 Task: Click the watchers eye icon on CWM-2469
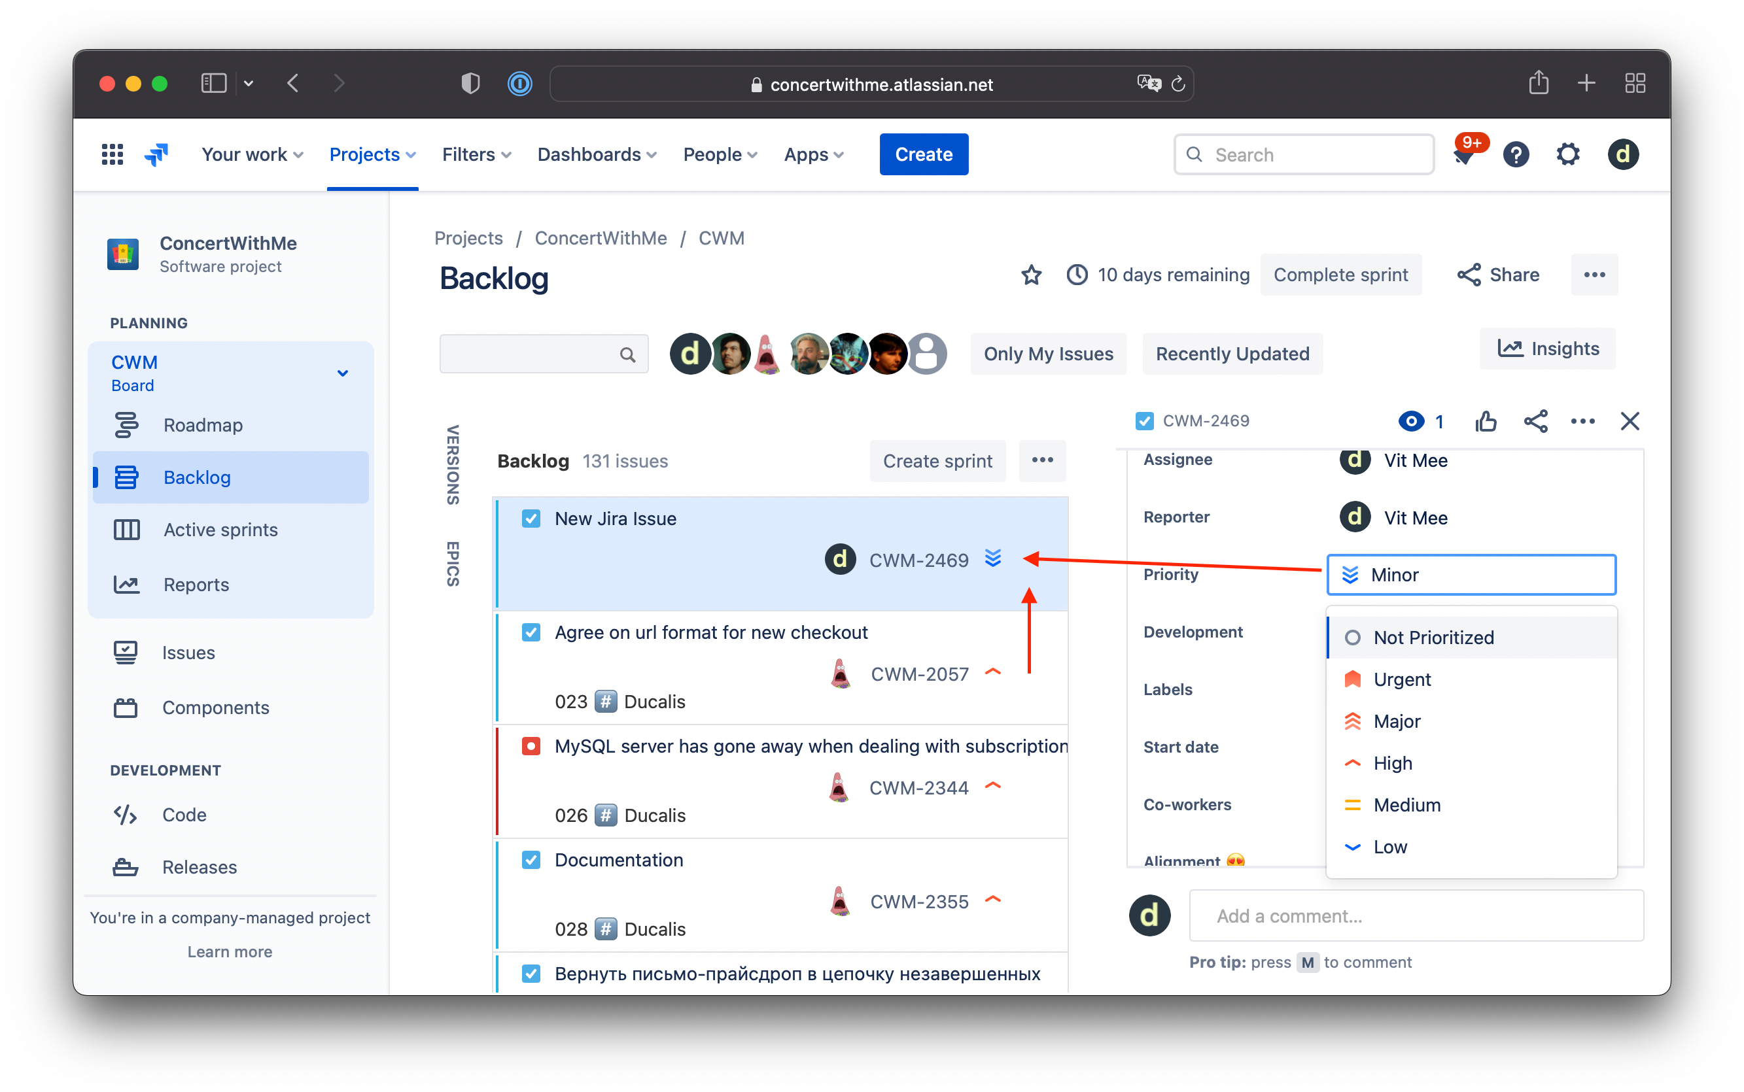click(1411, 421)
